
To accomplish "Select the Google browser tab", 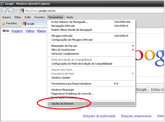I will (34, 24).
